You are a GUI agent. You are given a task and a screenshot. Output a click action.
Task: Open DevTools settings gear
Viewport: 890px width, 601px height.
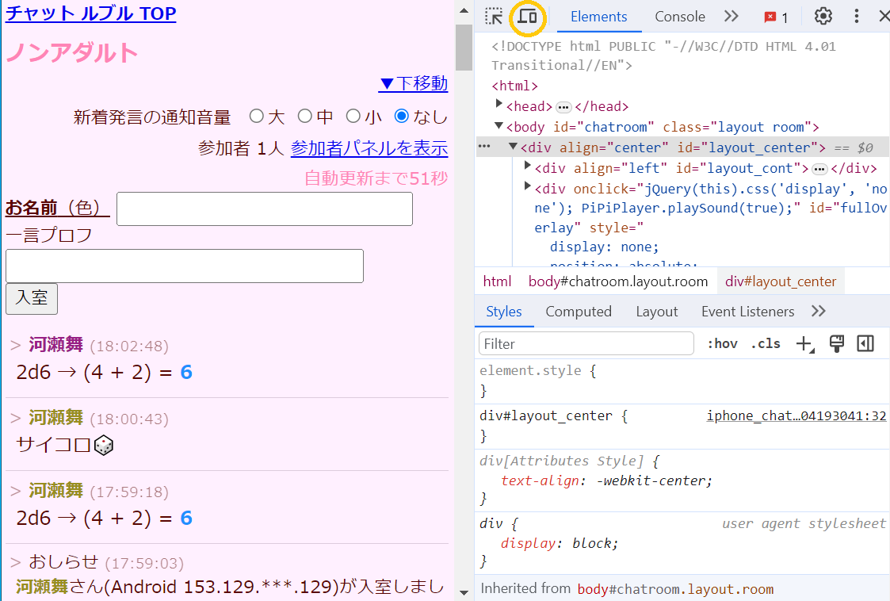pos(823,17)
